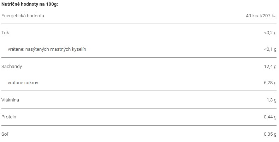Click the divider line above Sacharidy row

(x=139, y=57)
